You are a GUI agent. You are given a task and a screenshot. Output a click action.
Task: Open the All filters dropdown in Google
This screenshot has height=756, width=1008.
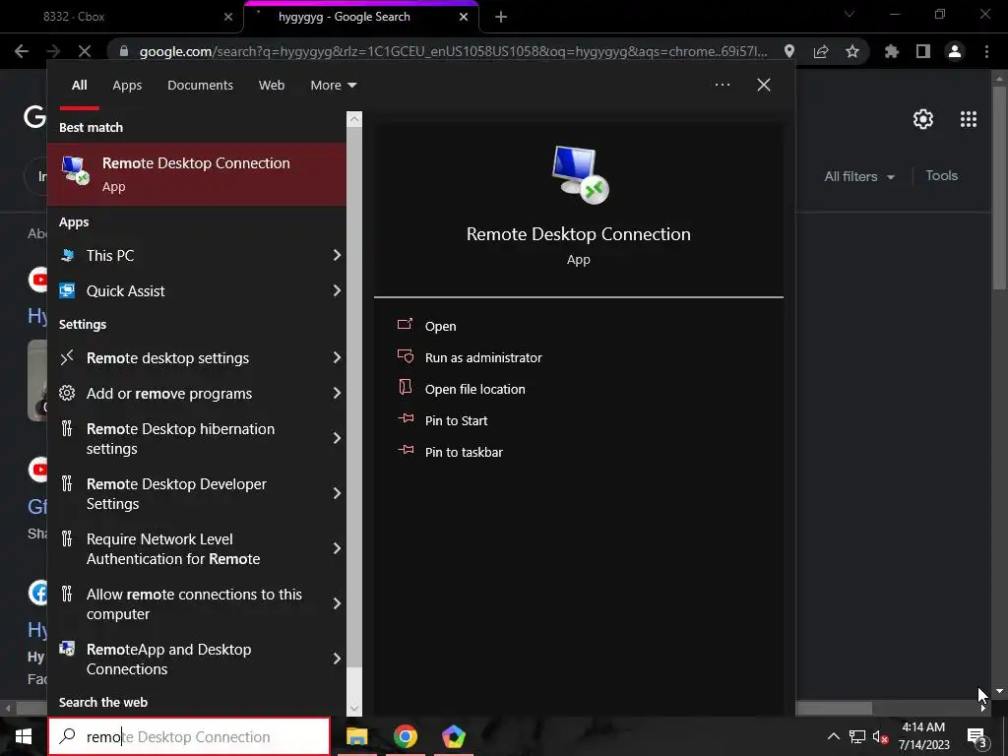tap(858, 176)
